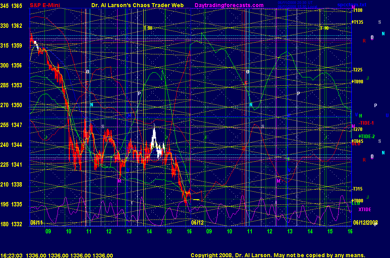
Task: Click the +T000 level label
Action: [357, 200]
